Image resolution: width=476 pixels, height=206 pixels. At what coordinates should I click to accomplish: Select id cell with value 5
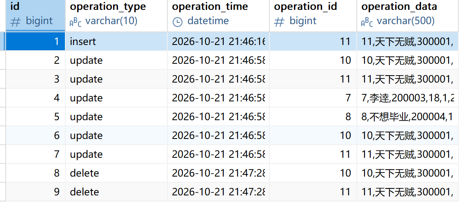[x=36, y=116]
